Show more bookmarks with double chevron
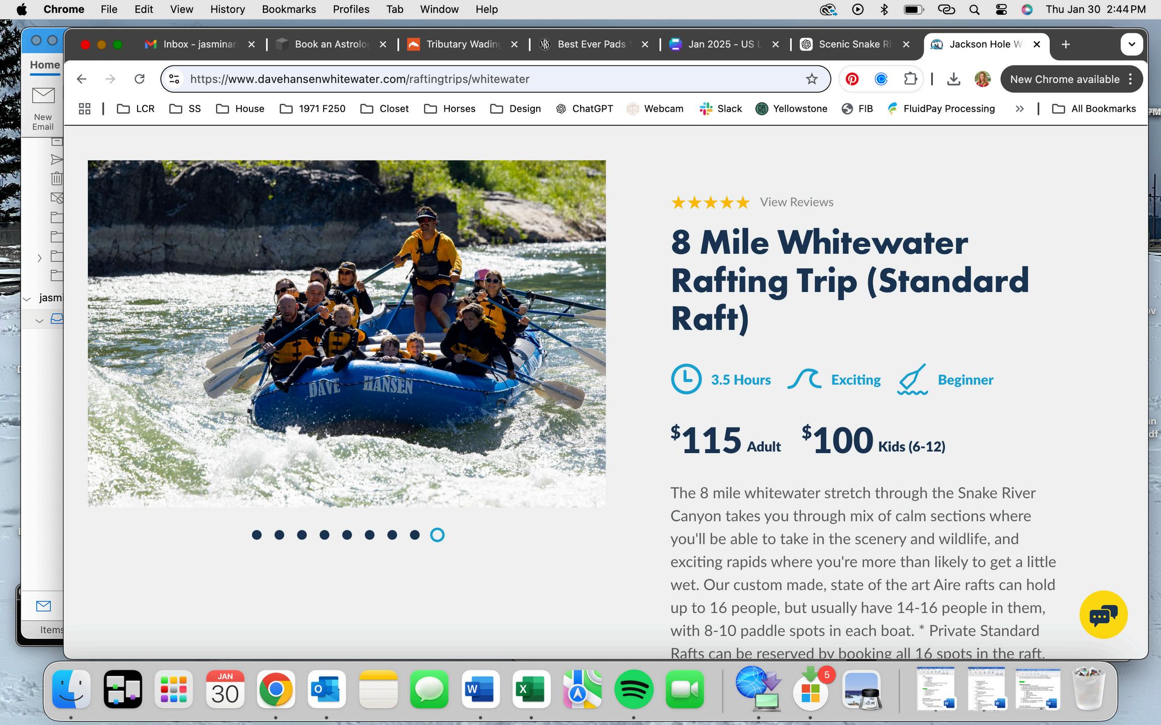This screenshot has width=1161, height=725. [1019, 109]
